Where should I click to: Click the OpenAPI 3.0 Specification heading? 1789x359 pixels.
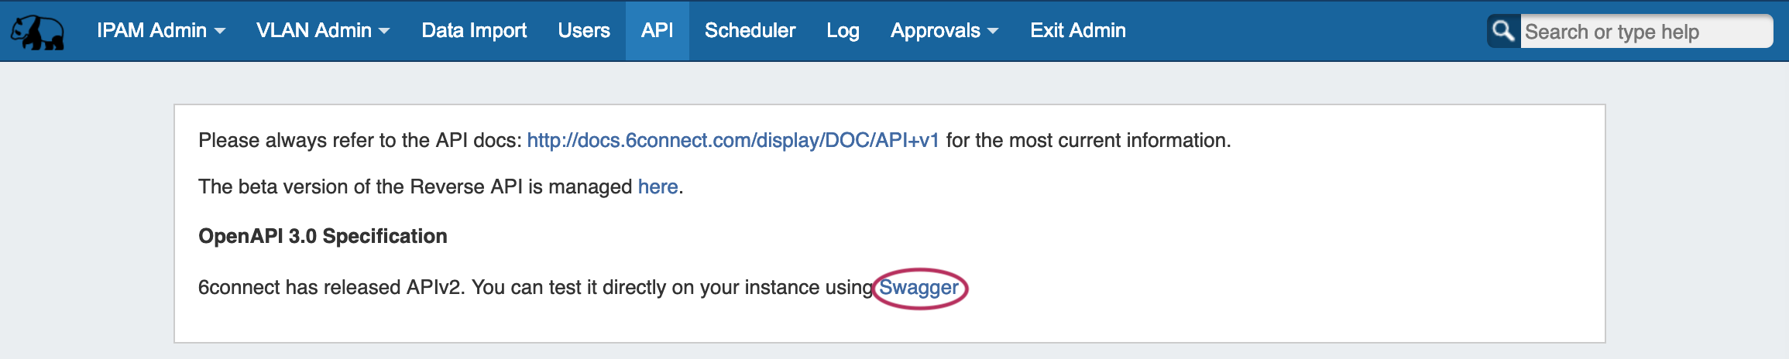click(x=323, y=236)
